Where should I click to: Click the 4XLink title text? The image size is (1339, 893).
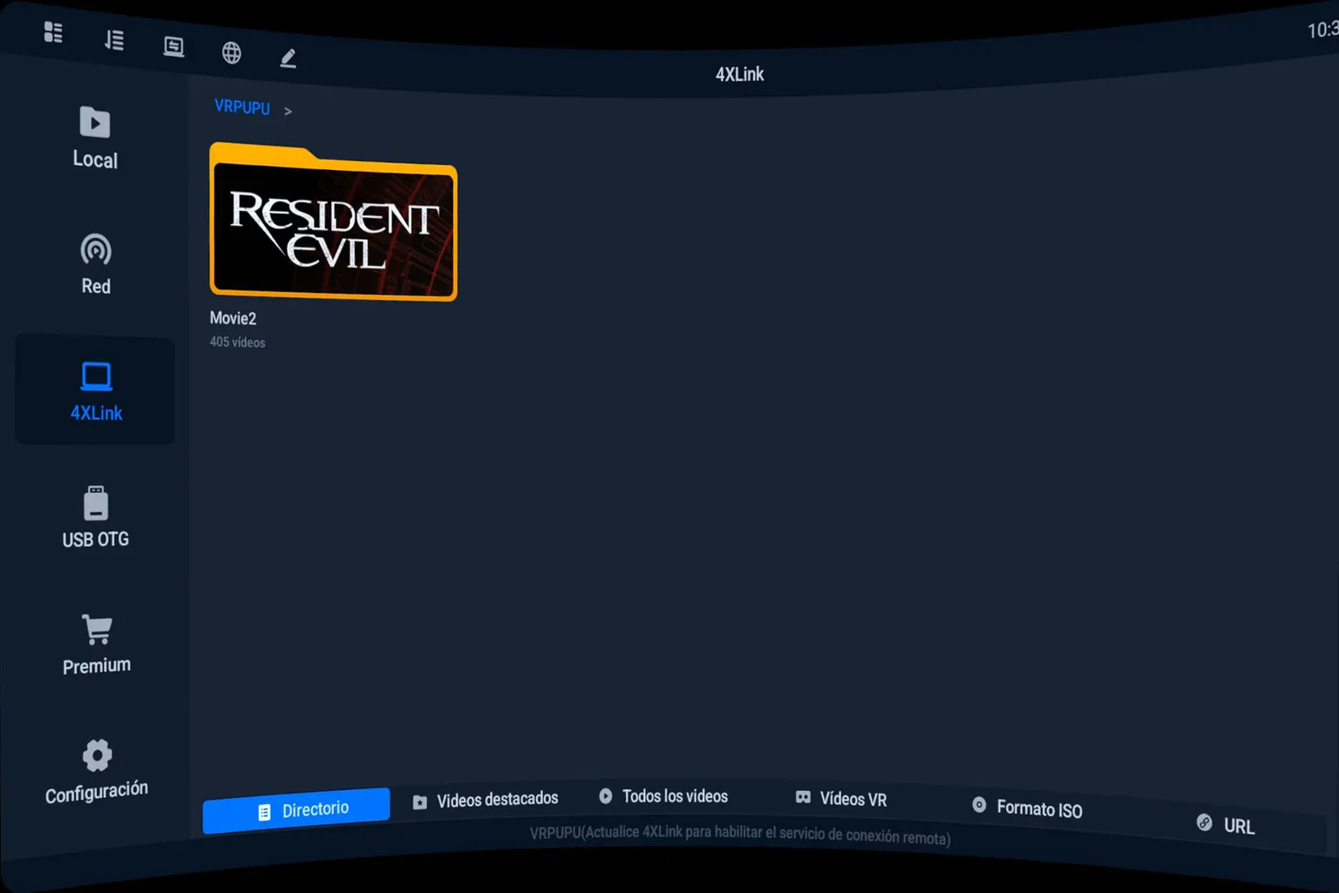click(739, 74)
